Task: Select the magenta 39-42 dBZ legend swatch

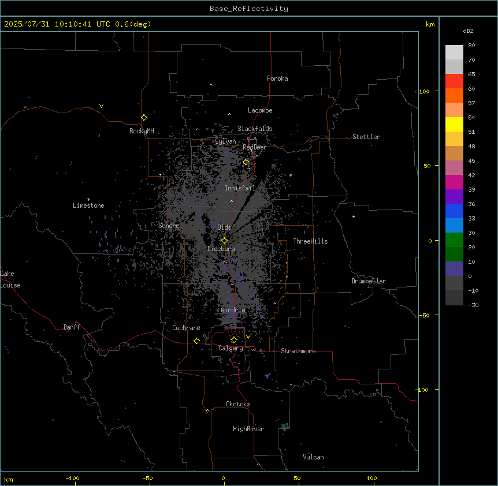Action: coord(454,182)
